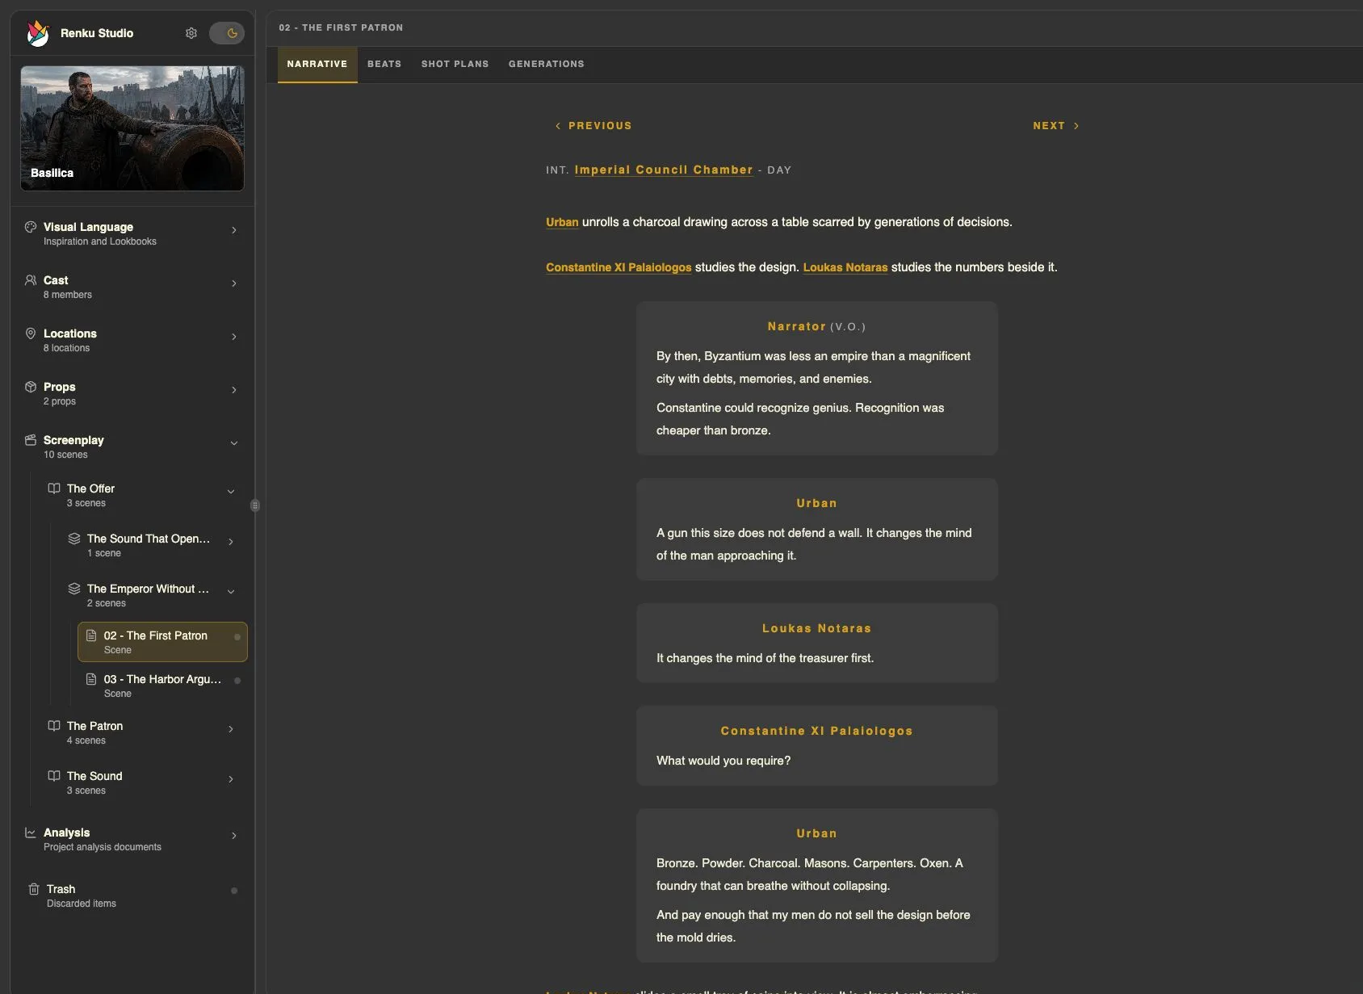Click the Trash bin icon
The image size is (1363, 994).
(34, 889)
